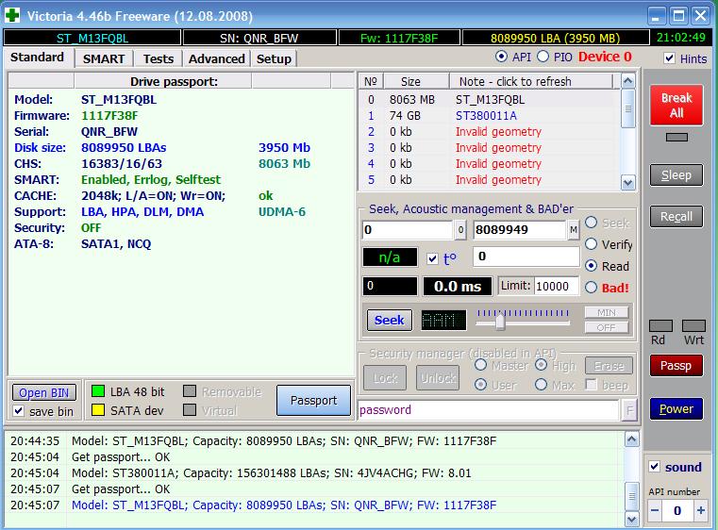Select drive row 2 Invalid geometry
The height and width of the screenshot is (530, 718).
[489, 131]
